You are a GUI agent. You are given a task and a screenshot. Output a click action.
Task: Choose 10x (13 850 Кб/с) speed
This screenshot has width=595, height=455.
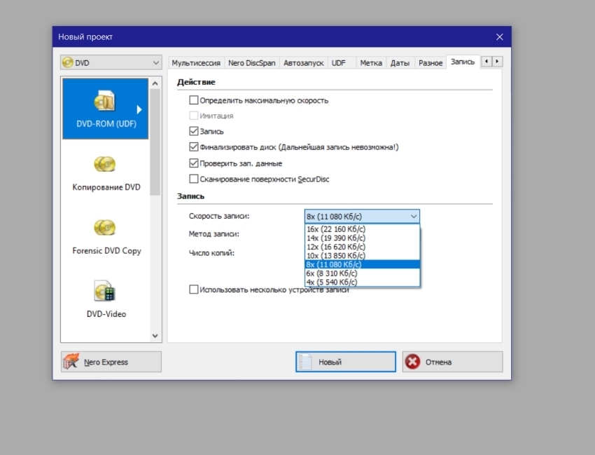[x=363, y=255]
